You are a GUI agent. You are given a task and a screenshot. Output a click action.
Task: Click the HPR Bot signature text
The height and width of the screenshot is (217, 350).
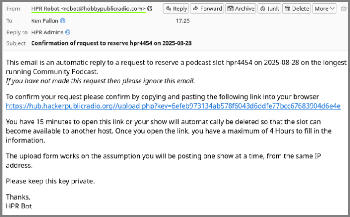[19, 206]
